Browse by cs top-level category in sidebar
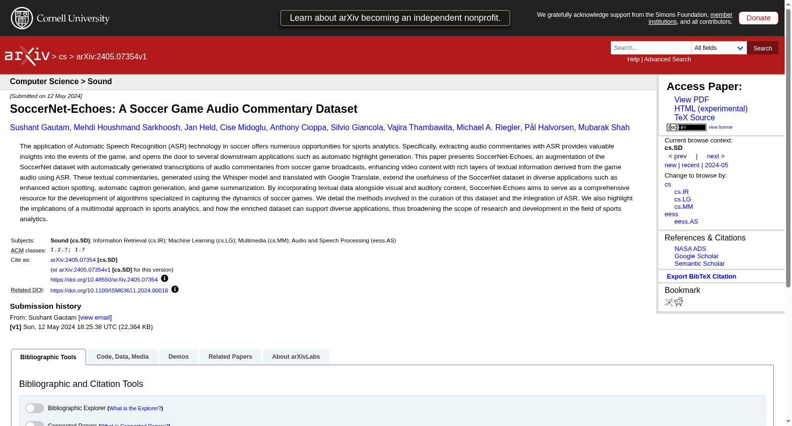The width and height of the screenshot is (792, 426). [x=668, y=185]
